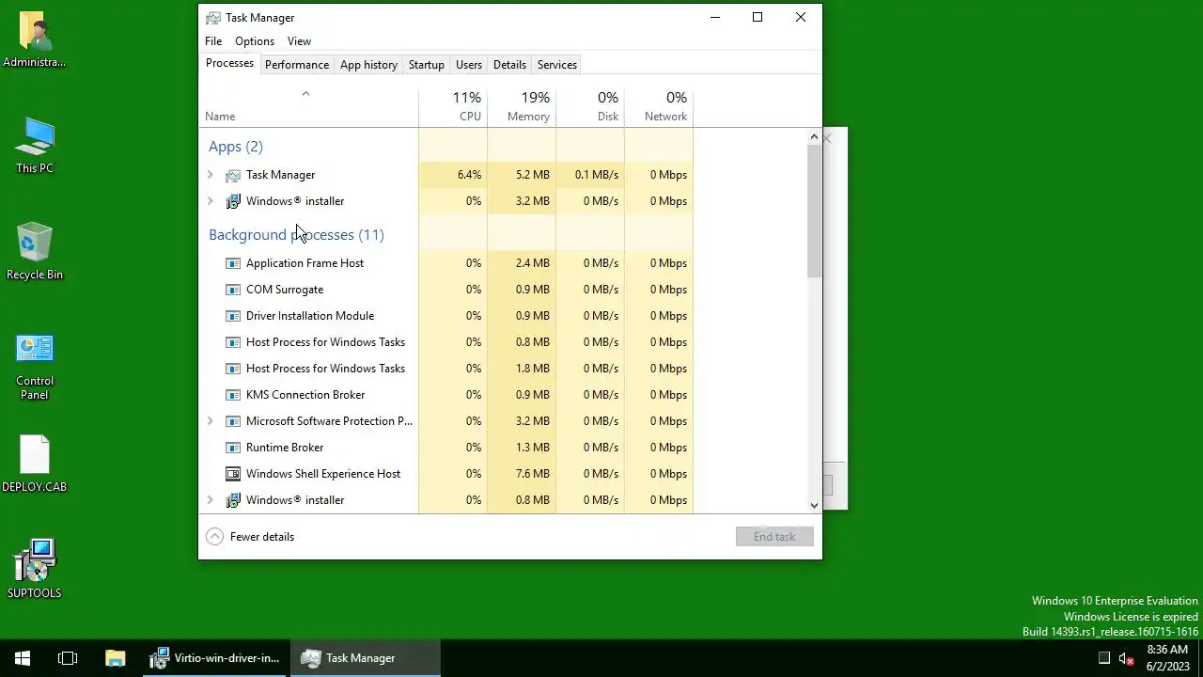Screen dimensions: 1203x677
Task: Click the background Windows installer process icon
Action: [233, 500]
